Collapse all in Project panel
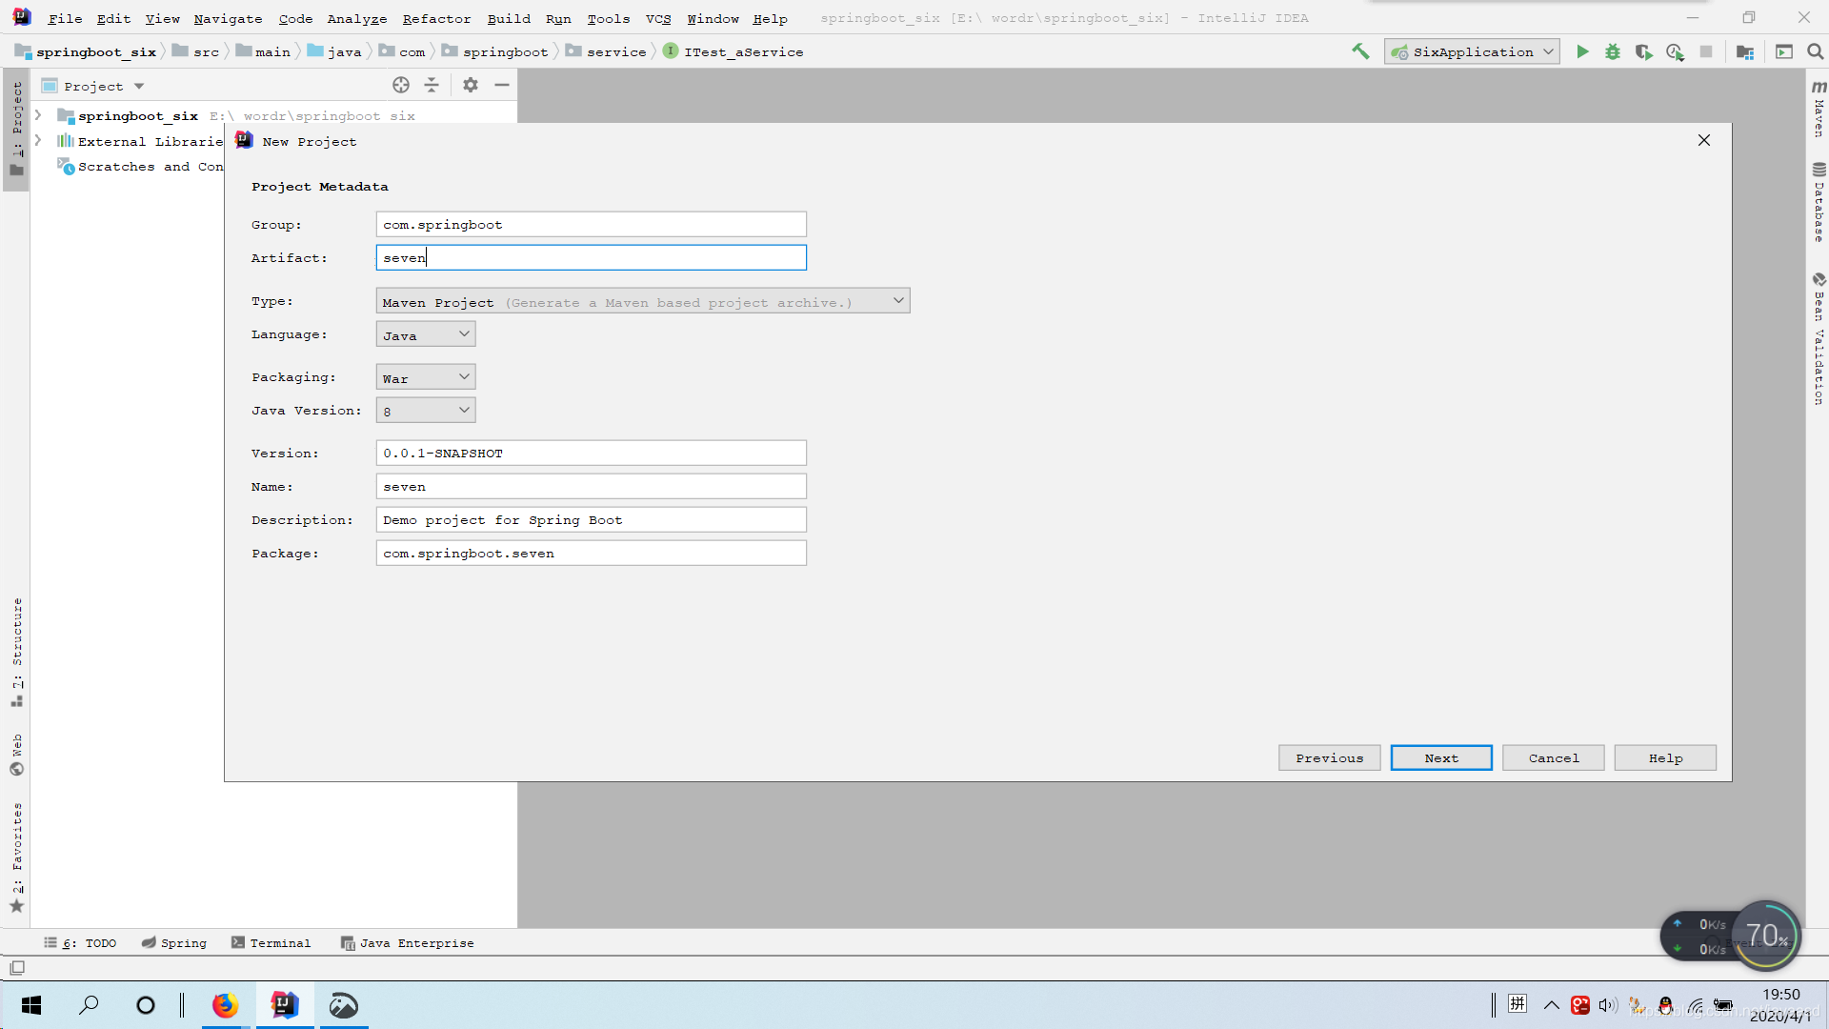This screenshot has height=1029, width=1829. pyautogui.click(x=432, y=85)
